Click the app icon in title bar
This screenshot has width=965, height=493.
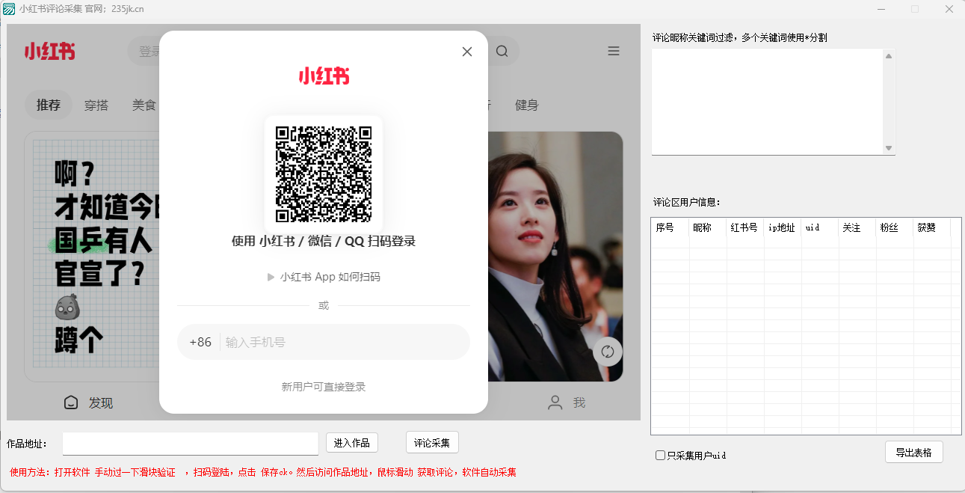[9, 9]
